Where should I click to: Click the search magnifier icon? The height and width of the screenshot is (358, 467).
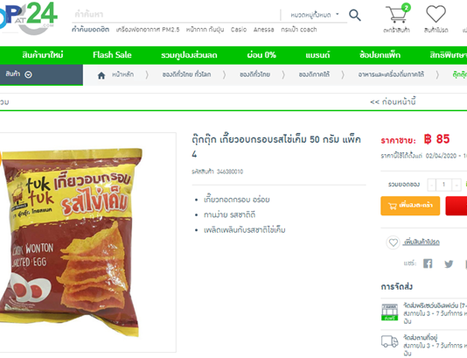click(x=355, y=15)
